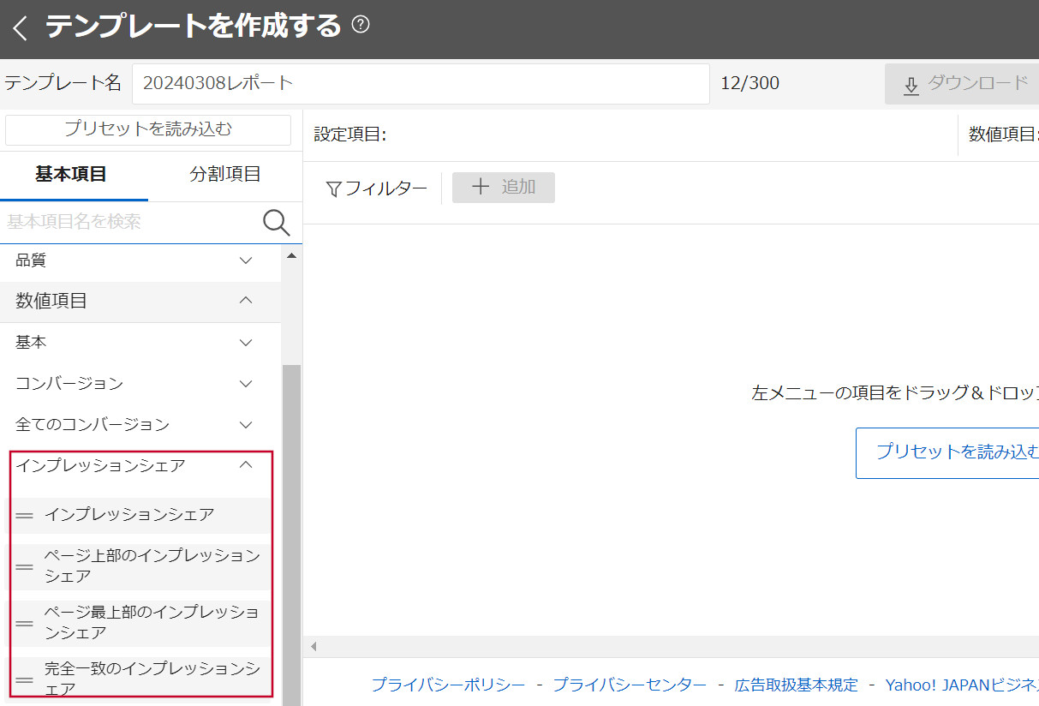Switch to the 分割項目 tab
Image resolution: width=1039 pixels, height=706 pixels.
click(225, 175)
